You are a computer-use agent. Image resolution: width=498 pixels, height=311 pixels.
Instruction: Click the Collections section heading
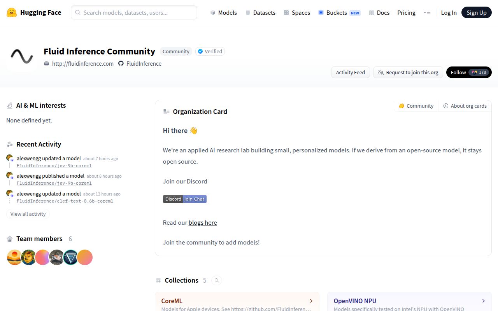[181, 280]
